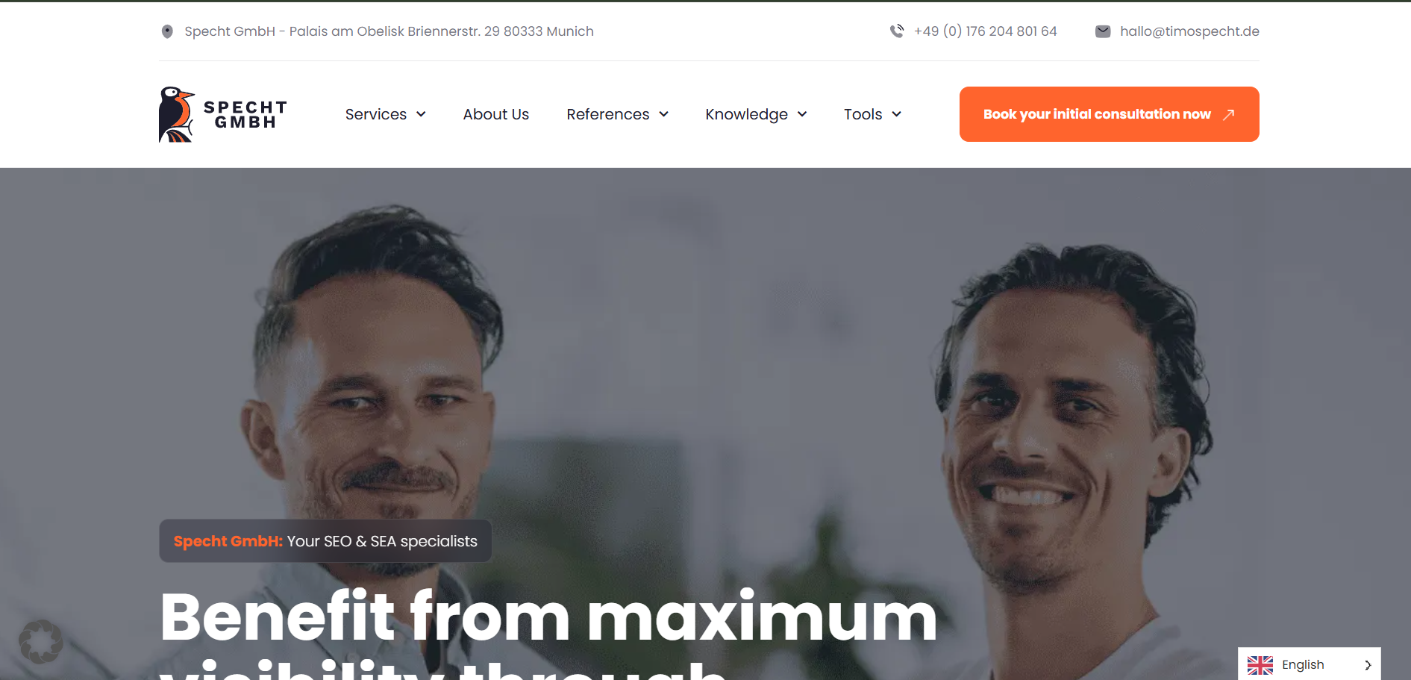Click the SEO & SEA specialists badge
The height and width of the screenshot is (680, 1411).
coord(325,541)
